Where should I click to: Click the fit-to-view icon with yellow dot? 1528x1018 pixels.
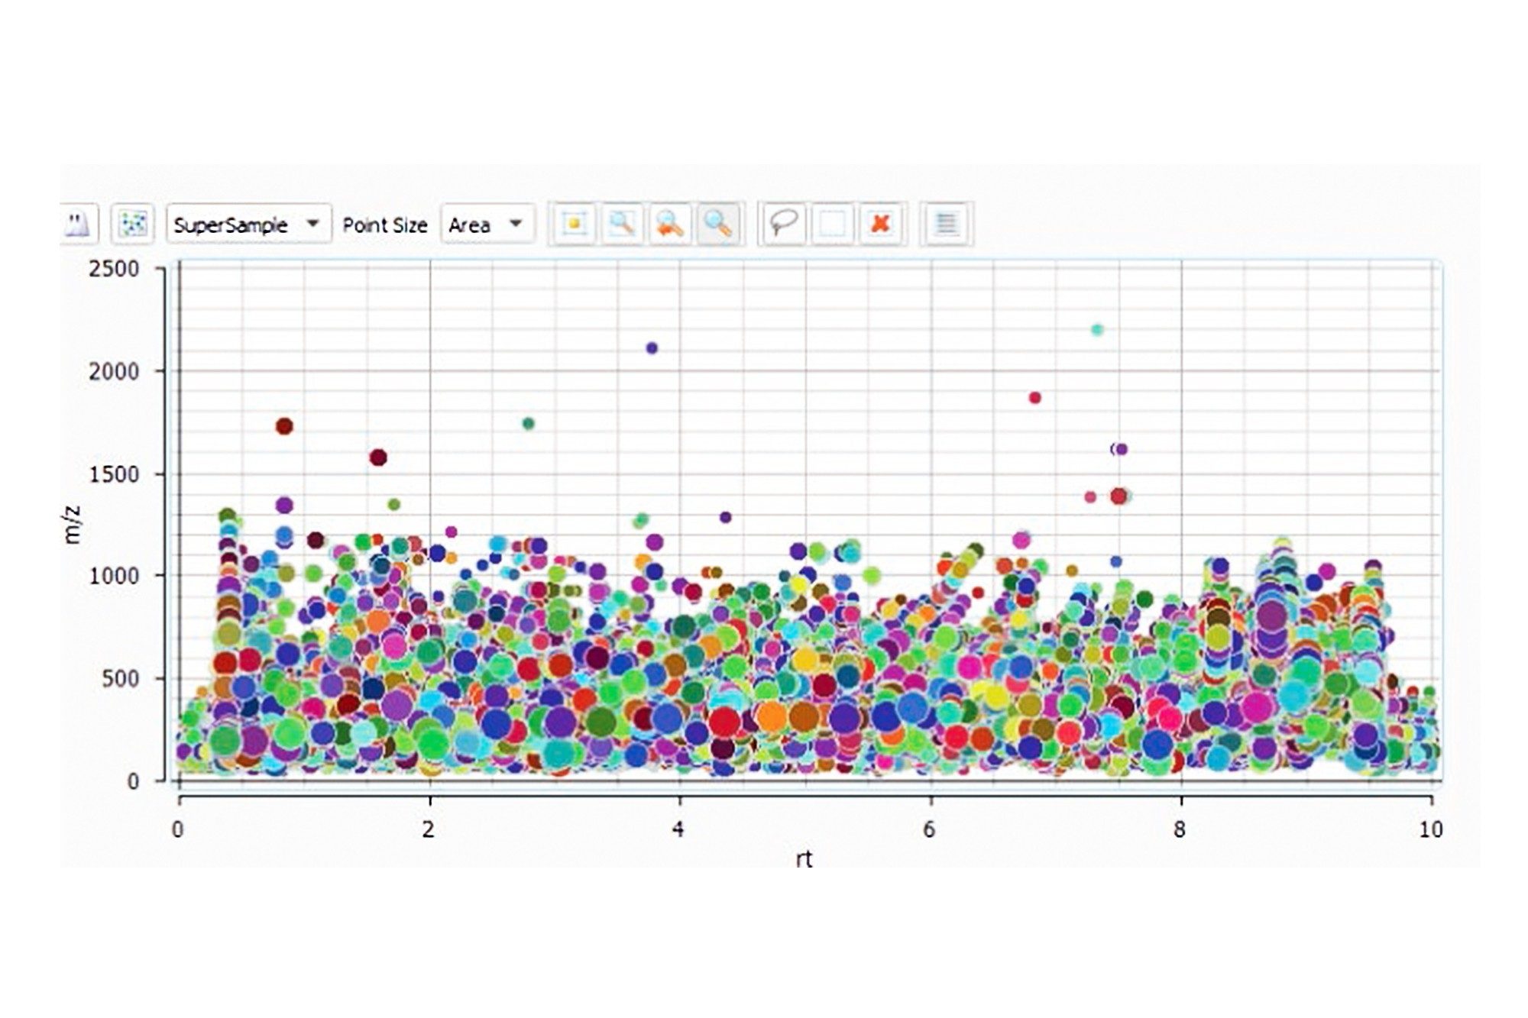[x=575, y=224]
